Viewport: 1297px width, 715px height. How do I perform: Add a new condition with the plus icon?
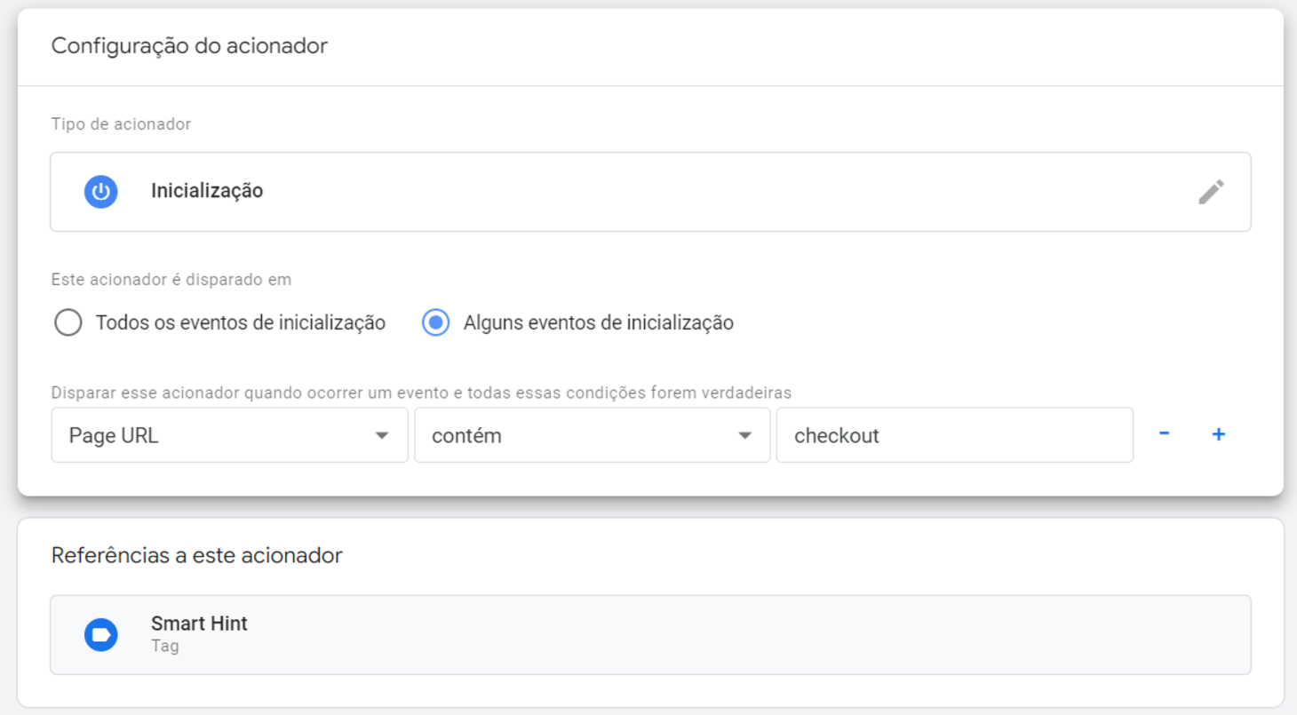(1219, 434)
